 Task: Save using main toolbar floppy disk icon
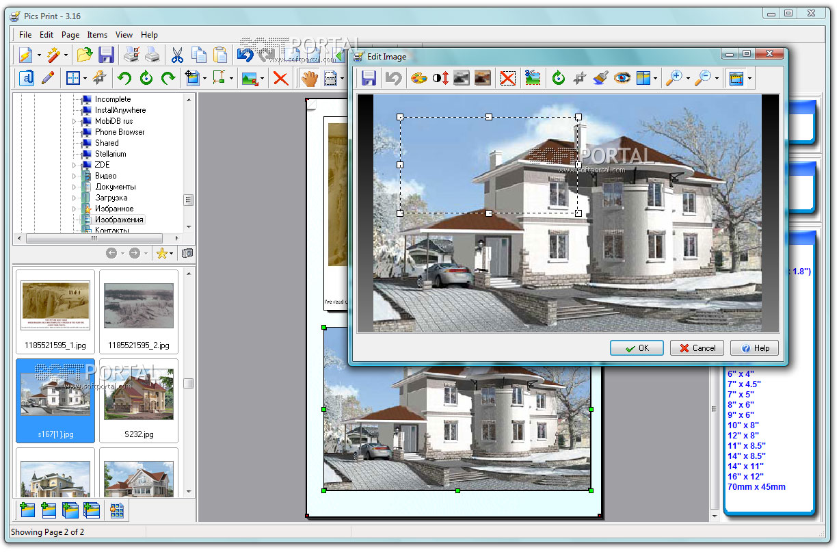[106, 55]
